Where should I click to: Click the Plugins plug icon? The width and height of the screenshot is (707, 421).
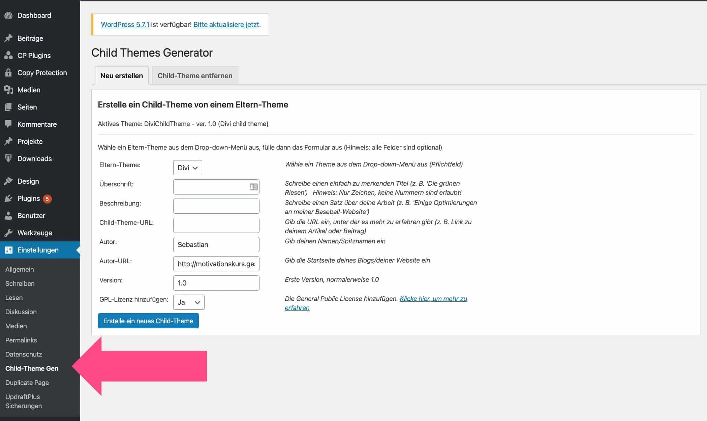[x=9, y=198]
